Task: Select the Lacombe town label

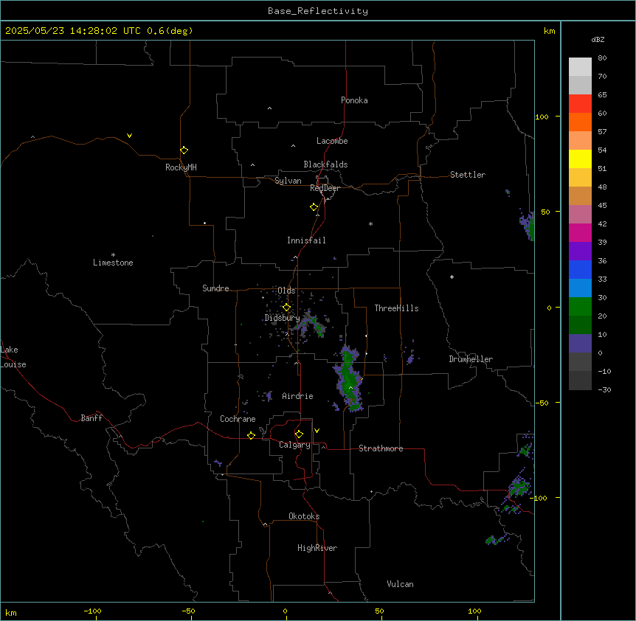Action: click(x=332, y=141)
